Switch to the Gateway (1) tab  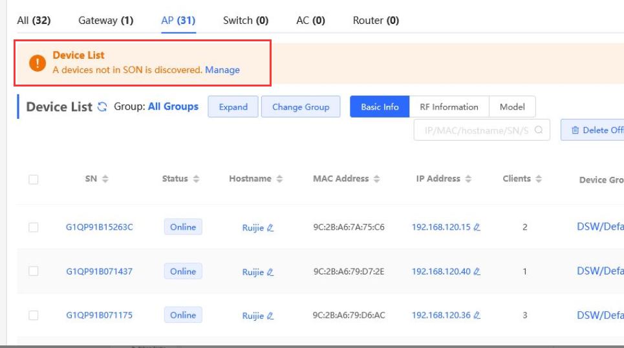(x=105, y=20)
